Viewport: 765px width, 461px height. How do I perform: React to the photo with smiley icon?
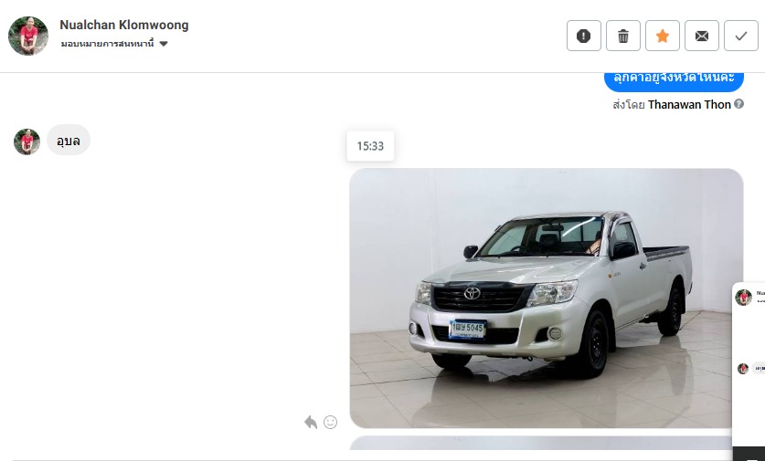tap(330, 422)
